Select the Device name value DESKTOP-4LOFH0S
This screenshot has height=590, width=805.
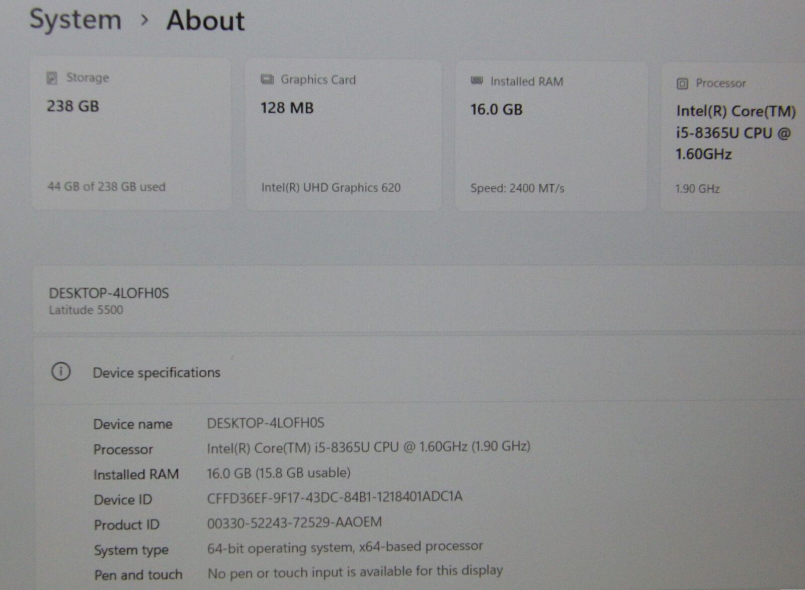tap(266, 423)
